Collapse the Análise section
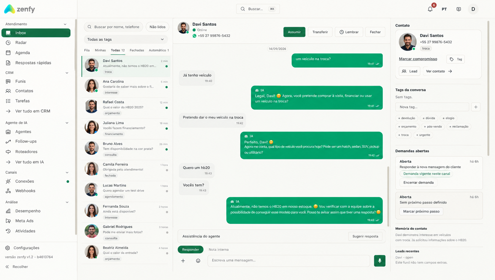This screenshot has height=280, width=495. pyautogui.click(x=67, y=202)
